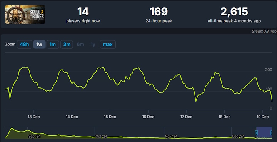Click the 14 players right now figure
This screenshot has width=277, height=142.
pyautogui.click(x=83, y=12)
